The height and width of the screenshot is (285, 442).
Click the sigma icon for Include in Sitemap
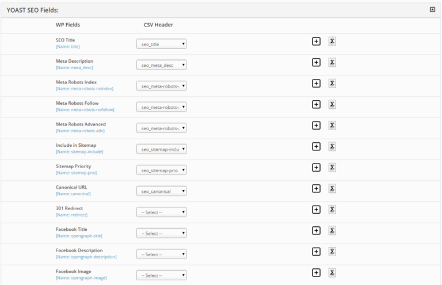[x=332, y=146]
